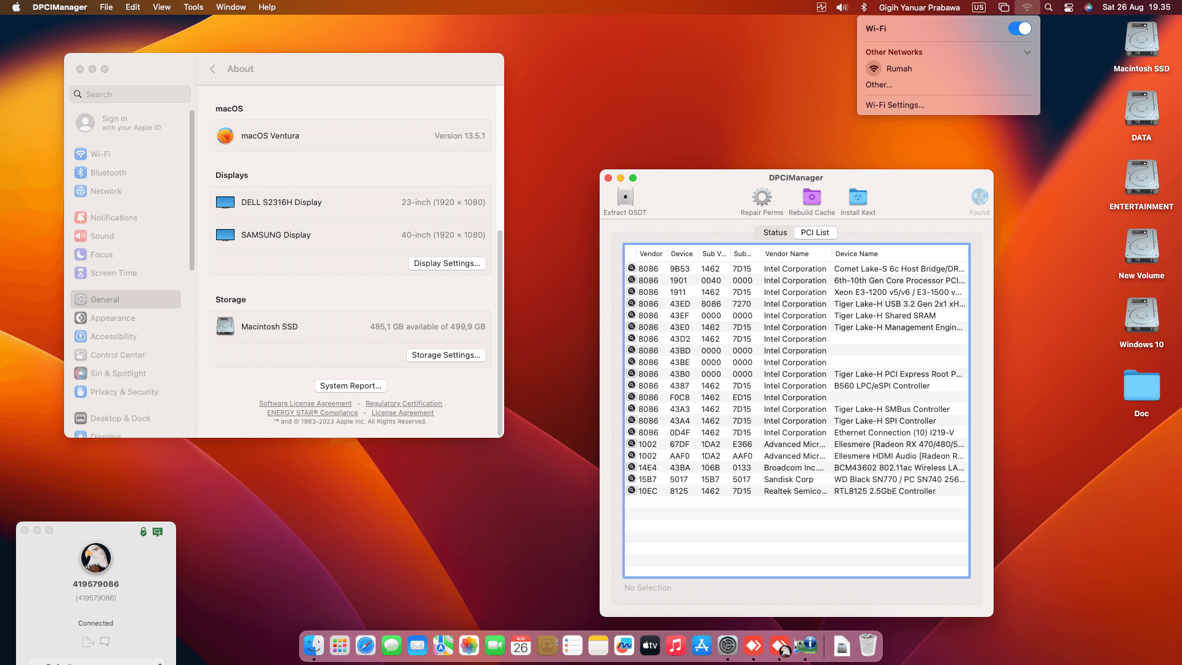Select the Rumah Wi-Fi network
The image size is (1182, 665).
pyautogui.click(x=899, y=69)
